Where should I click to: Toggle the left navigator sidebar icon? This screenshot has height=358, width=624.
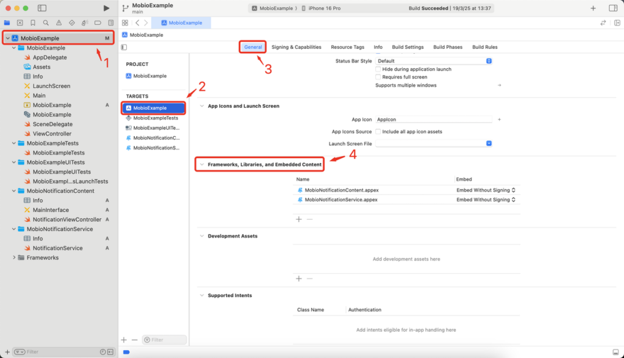coord(41,8)
